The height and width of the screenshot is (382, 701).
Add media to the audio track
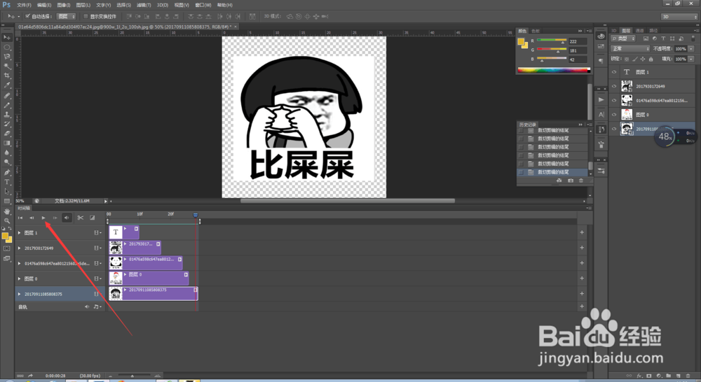click(x=582, y=306)
